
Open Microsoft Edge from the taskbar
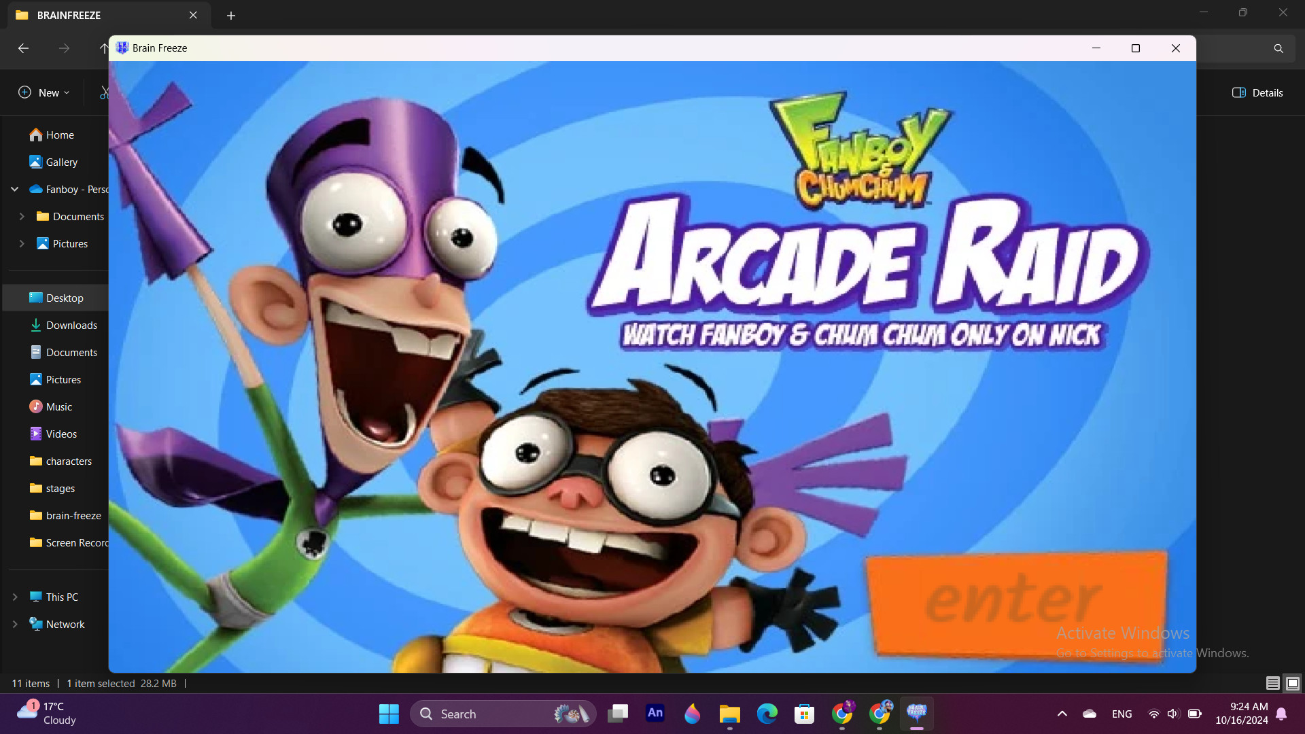[767, 714]
